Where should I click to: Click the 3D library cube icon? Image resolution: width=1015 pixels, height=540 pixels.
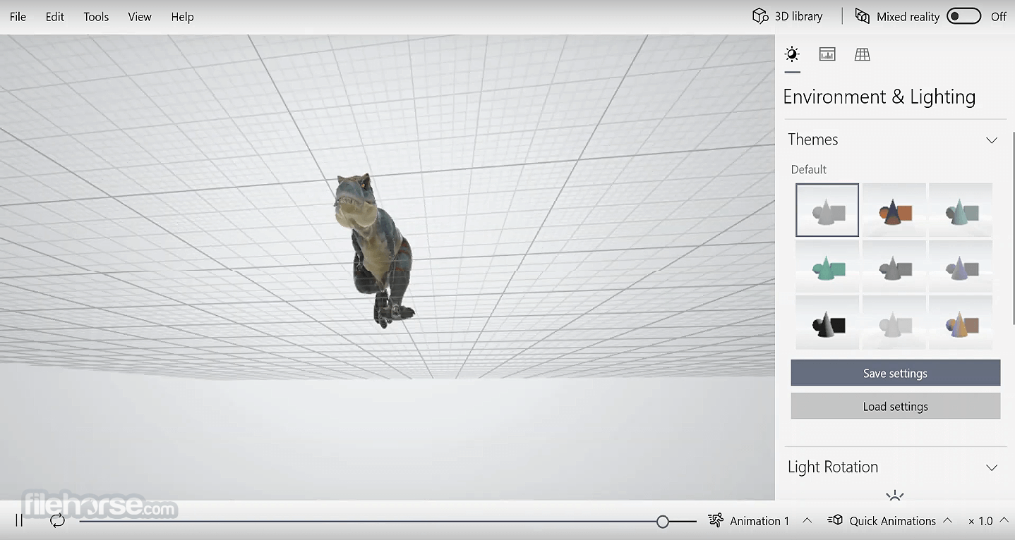(x=760, y=16)
